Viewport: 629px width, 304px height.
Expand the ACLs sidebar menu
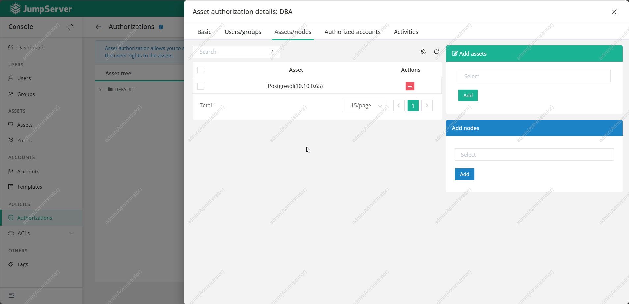click(71, 233)
